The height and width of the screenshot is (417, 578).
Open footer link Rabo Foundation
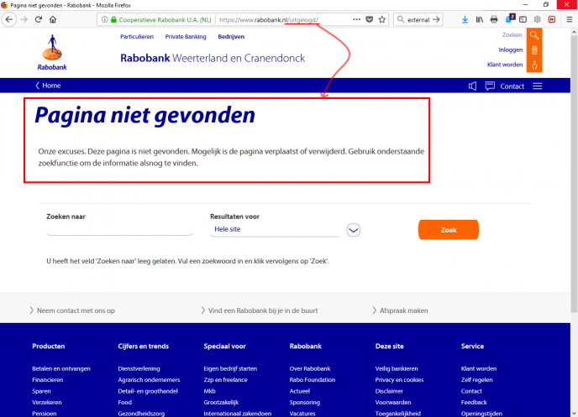pyautogui.click(x=313, y=380)
